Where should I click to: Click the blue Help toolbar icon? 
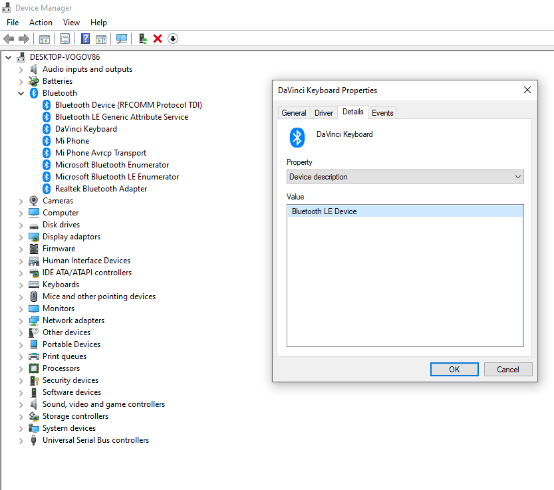[86, 39]
